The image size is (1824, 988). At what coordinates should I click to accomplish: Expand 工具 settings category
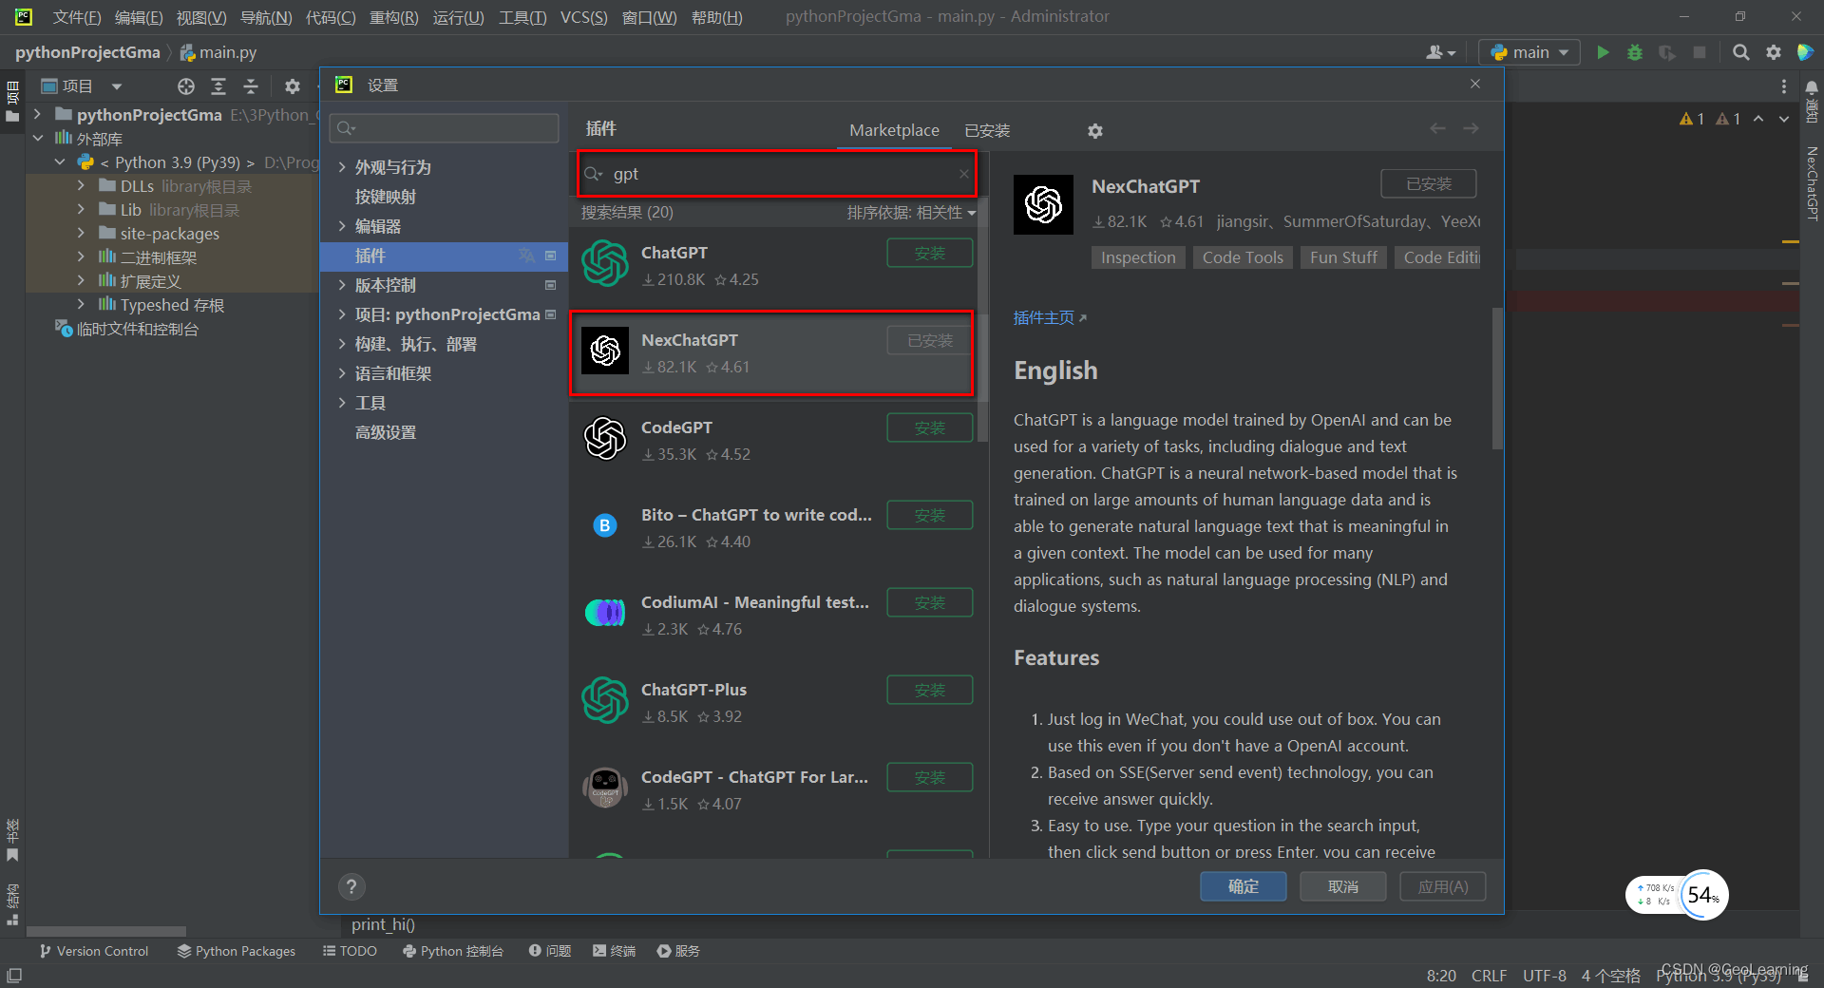(342, 403)
